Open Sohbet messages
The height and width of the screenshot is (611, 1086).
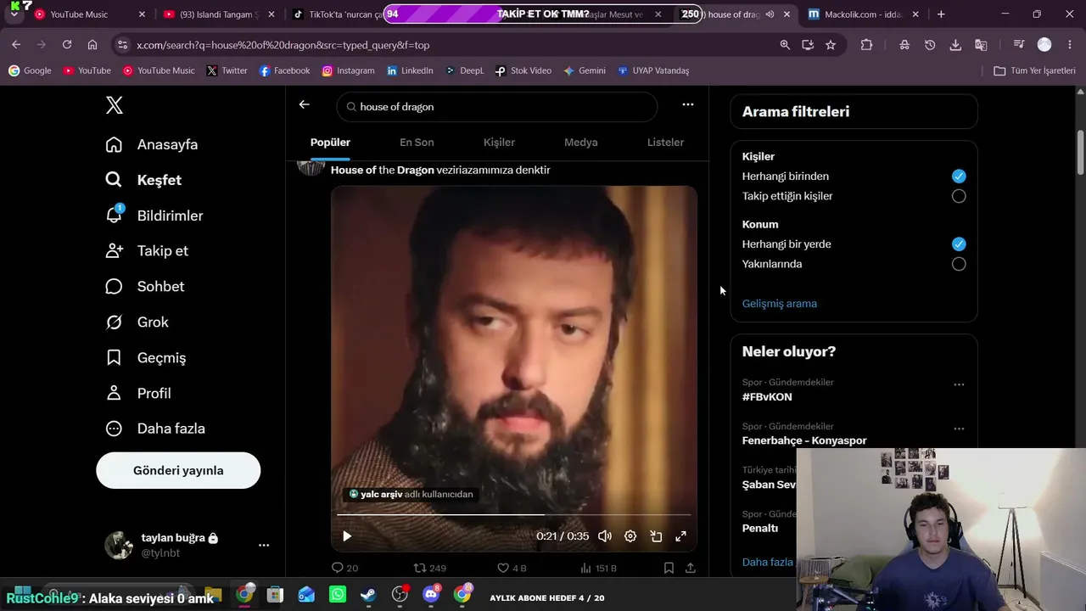pyautogui.click(x=144, y=287)
